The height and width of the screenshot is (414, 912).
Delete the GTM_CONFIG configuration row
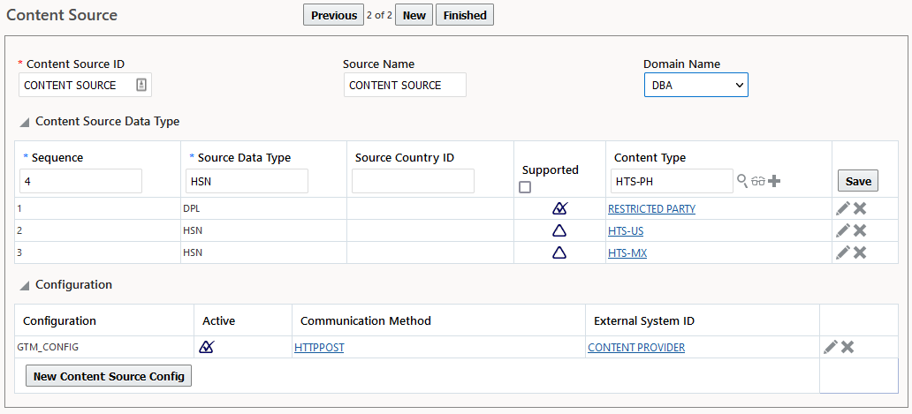pyautogui.click(x=847, y=347)
